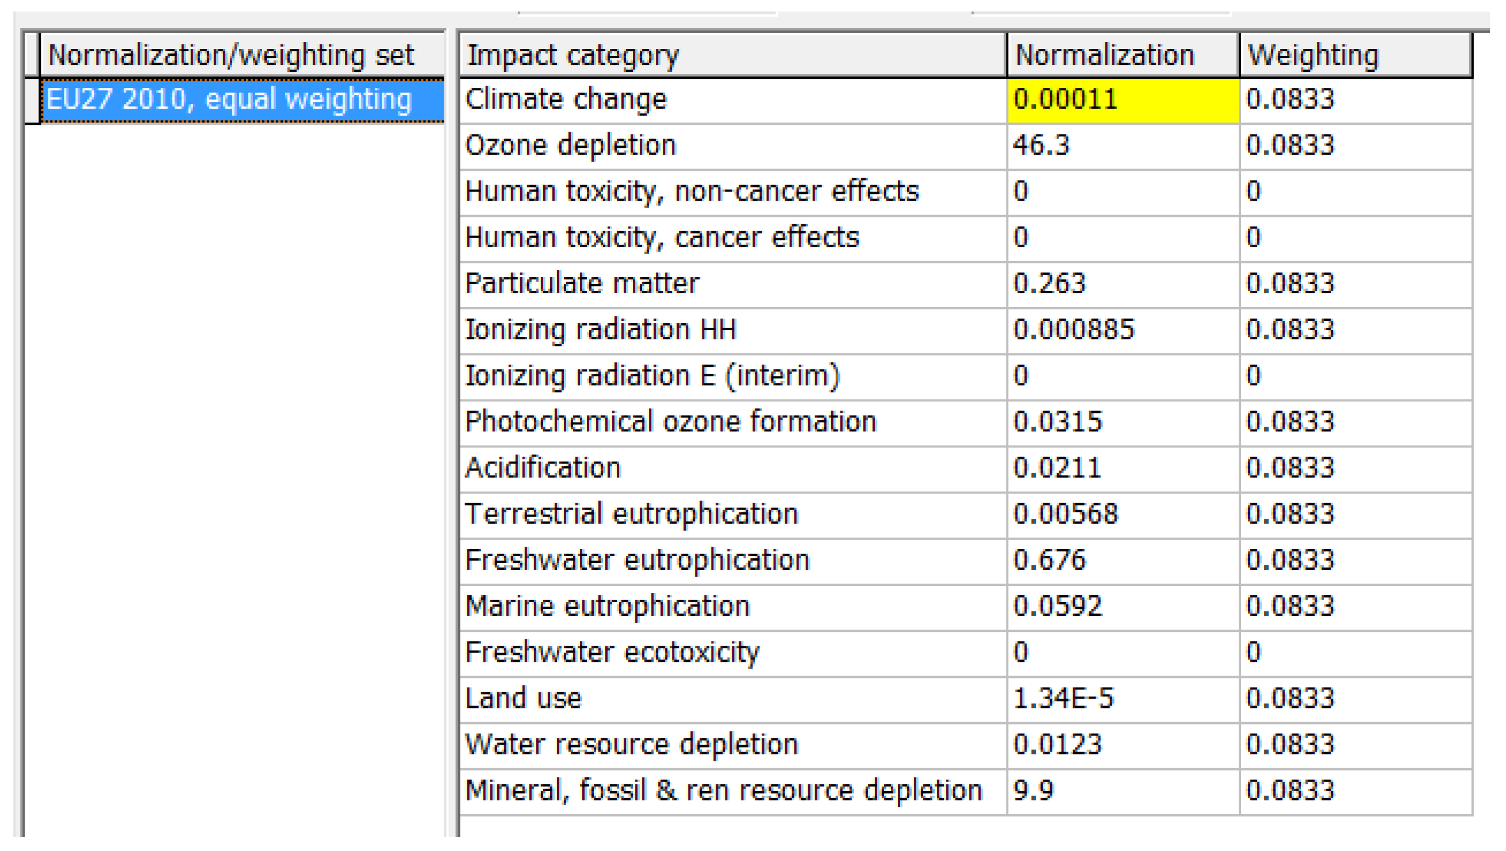This screenshot has width=1506, height=851.
Task: Click the 46.3 normalization value
Action: pyautogui.click(x=1123, y=146)
